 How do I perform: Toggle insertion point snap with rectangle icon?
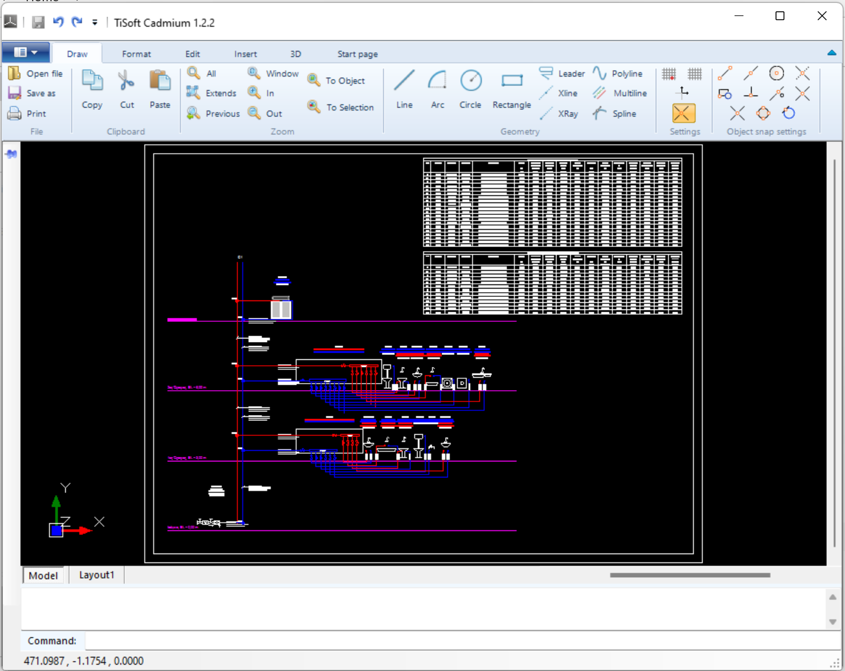[x=724, y=93]
